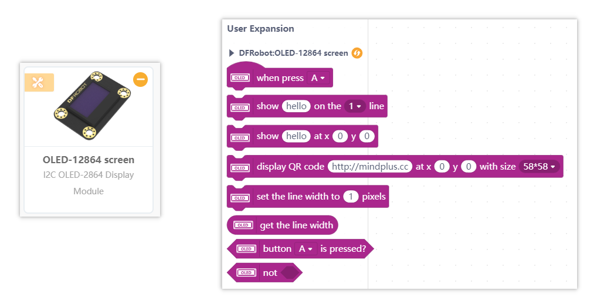Collapse the DFRobot:OLED-12864 screen section triangle

coord(232,53)
